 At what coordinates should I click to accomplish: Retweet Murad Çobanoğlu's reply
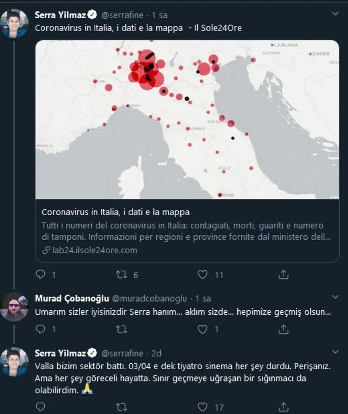(x=122, y=329)
